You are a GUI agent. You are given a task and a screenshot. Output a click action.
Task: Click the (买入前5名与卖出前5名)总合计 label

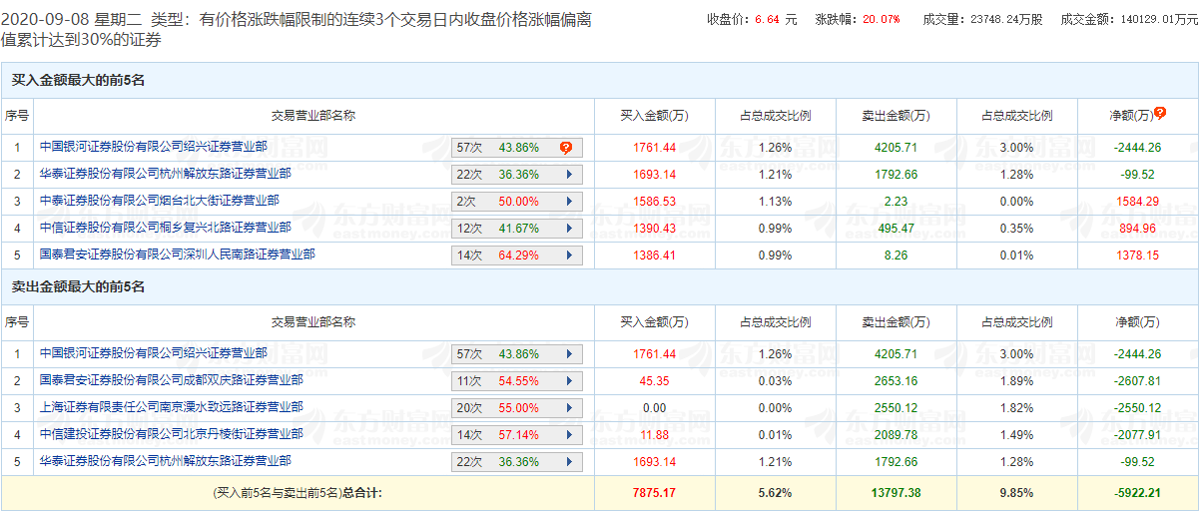(298, 493)
